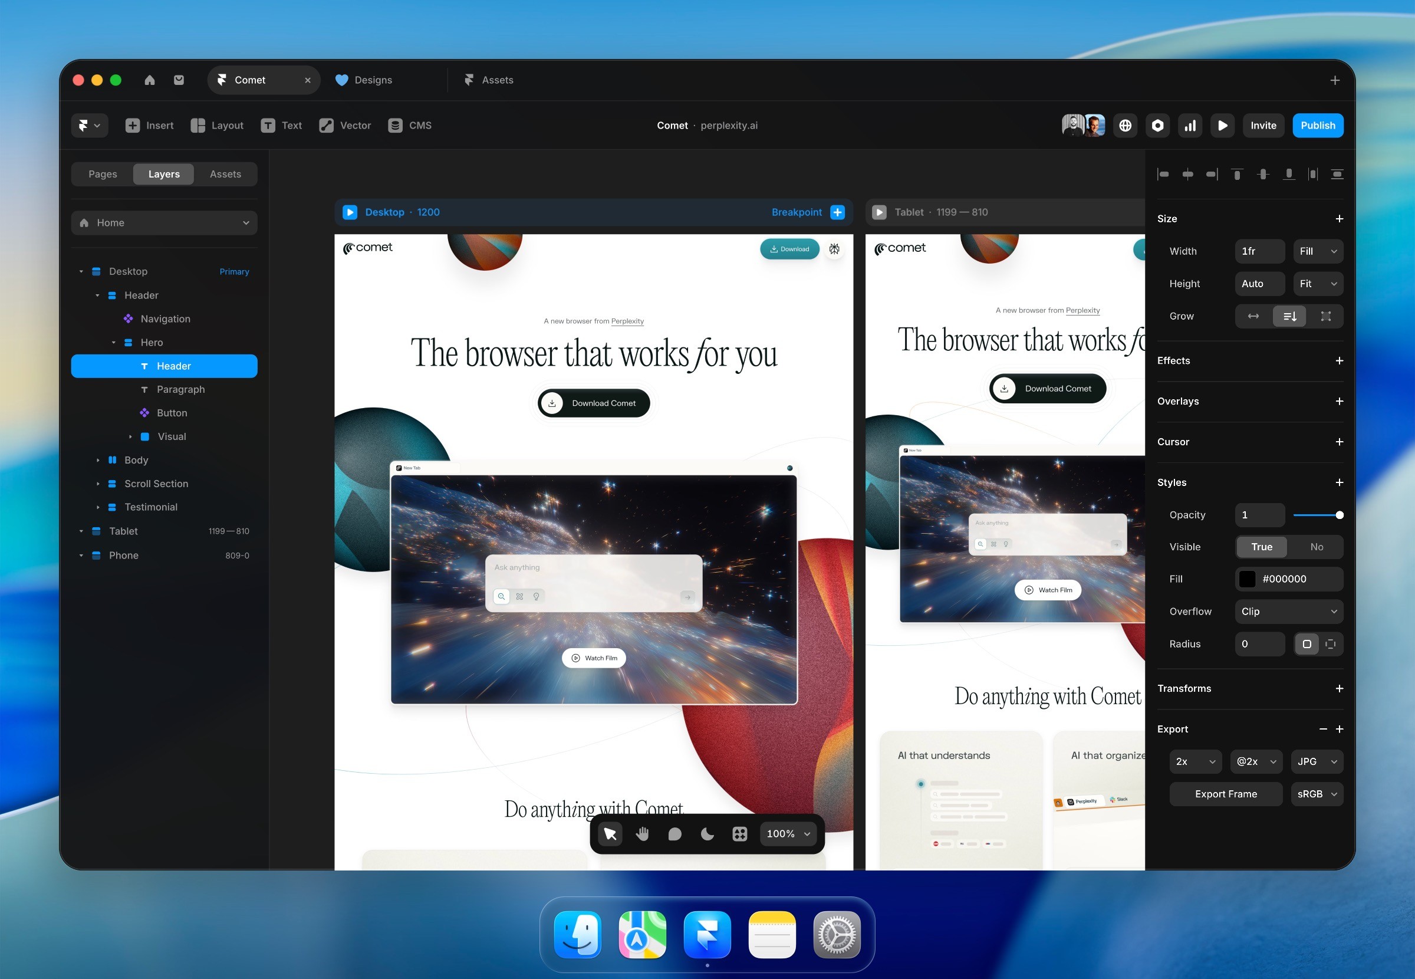The width and height of the screenshot is (1415, 979).
Task: Select the fill-space Grow option
Action: [x=1326, y=316]
